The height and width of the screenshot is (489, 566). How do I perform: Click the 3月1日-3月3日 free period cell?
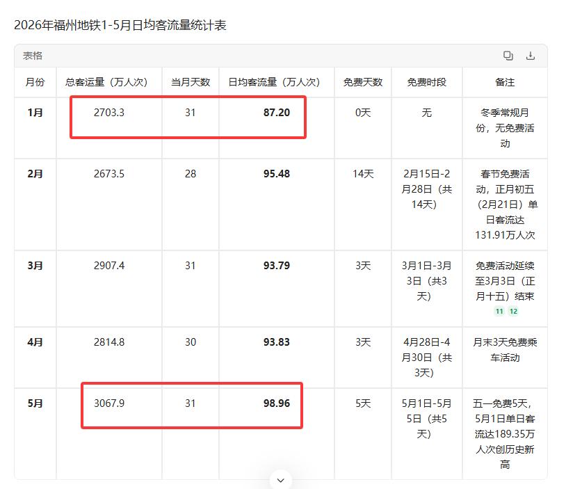click(x=427, y=281)
